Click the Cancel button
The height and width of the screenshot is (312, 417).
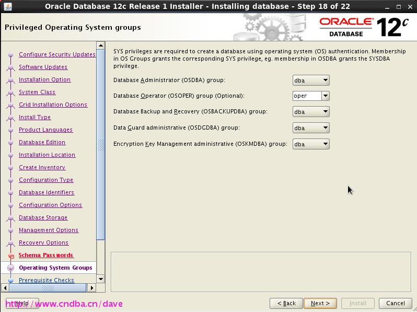(x=396, y=303)
